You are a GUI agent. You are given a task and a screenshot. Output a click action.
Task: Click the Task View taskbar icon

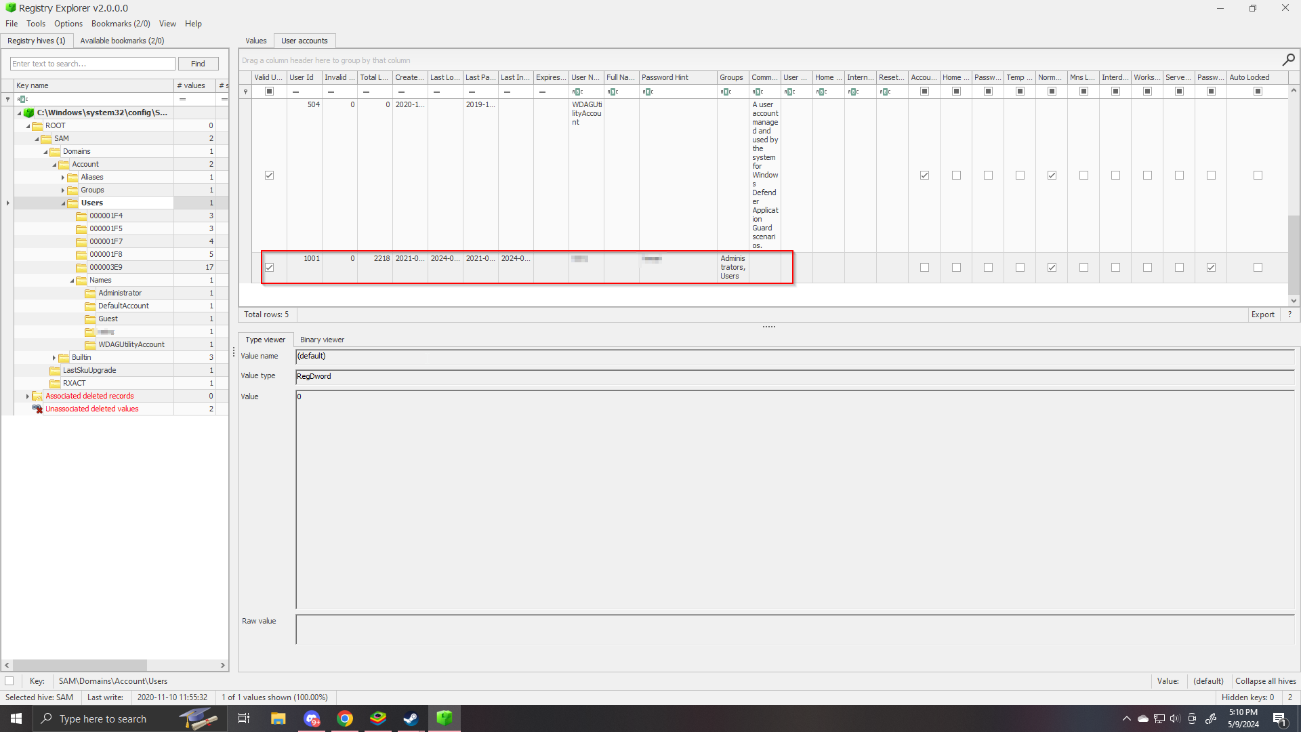point(244,718)
